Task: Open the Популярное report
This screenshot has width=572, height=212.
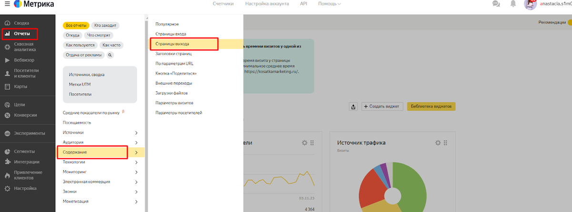Action: click(x=167, y=24)
